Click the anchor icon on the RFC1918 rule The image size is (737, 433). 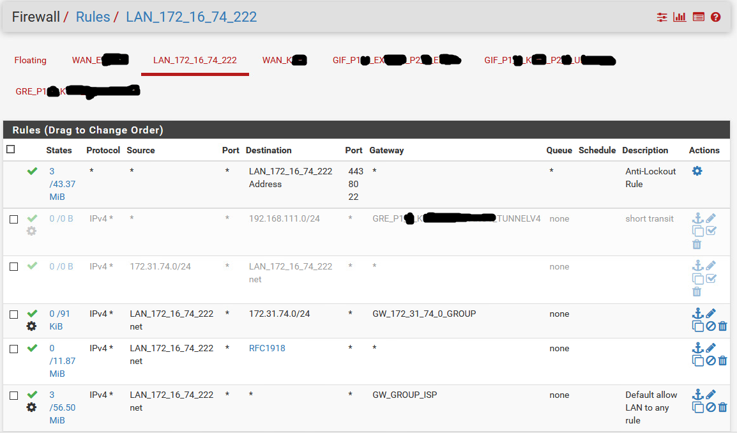pyautogui.click(x=698, y=348)
